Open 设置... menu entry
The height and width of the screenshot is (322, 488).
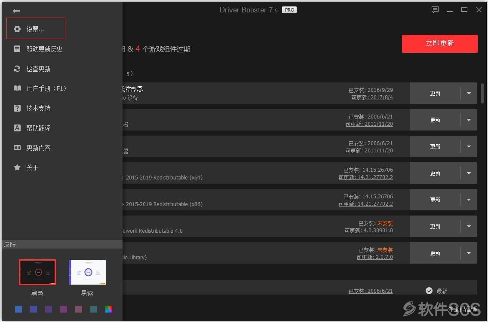point(36,28)
